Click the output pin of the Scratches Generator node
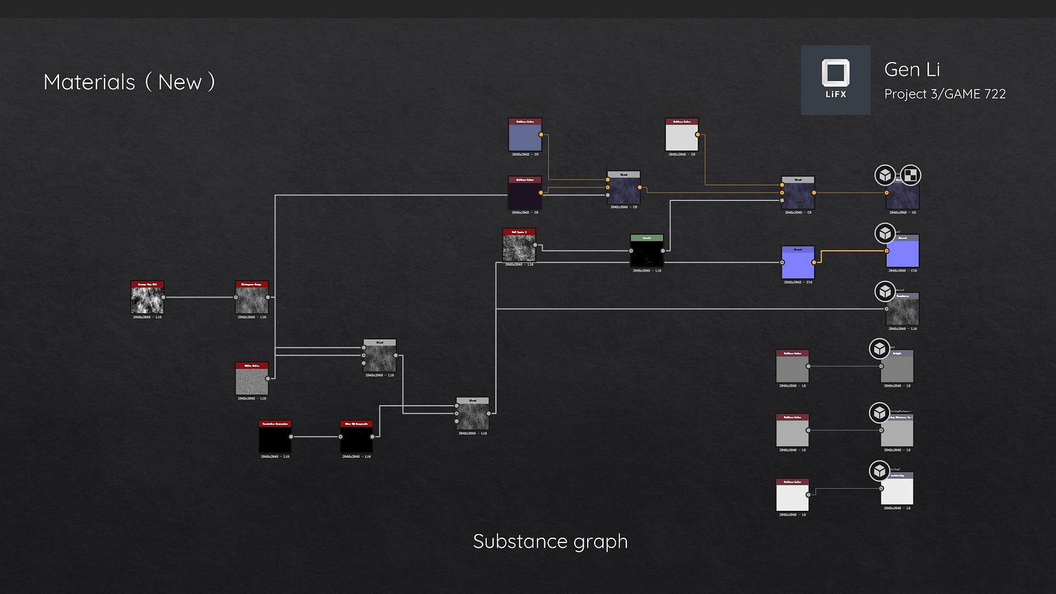 pos(291,437)
